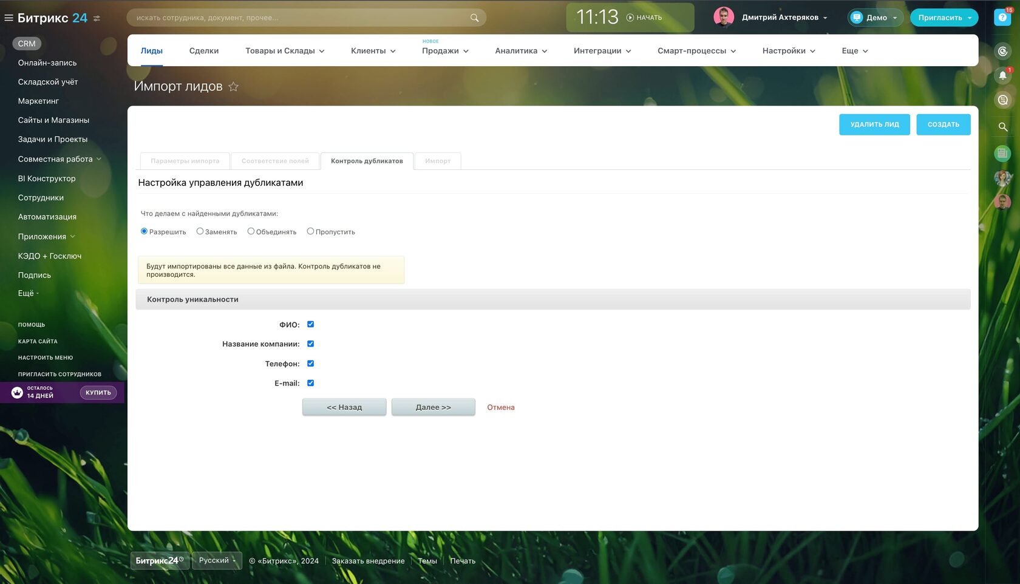
Task: Open Онлайн-запись in left sidebar
Action: click(x=47, y=63)
